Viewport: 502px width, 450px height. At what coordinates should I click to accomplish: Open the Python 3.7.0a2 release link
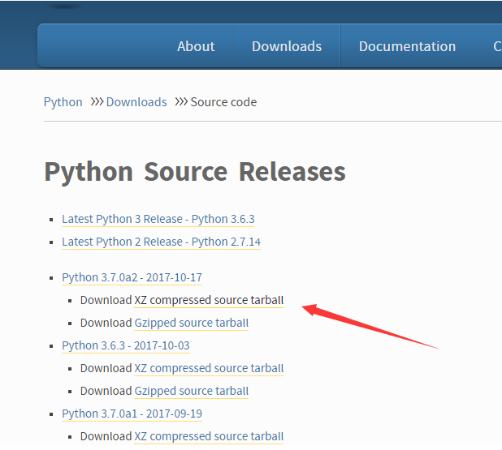pyautogui.click(x=132, y=277)
